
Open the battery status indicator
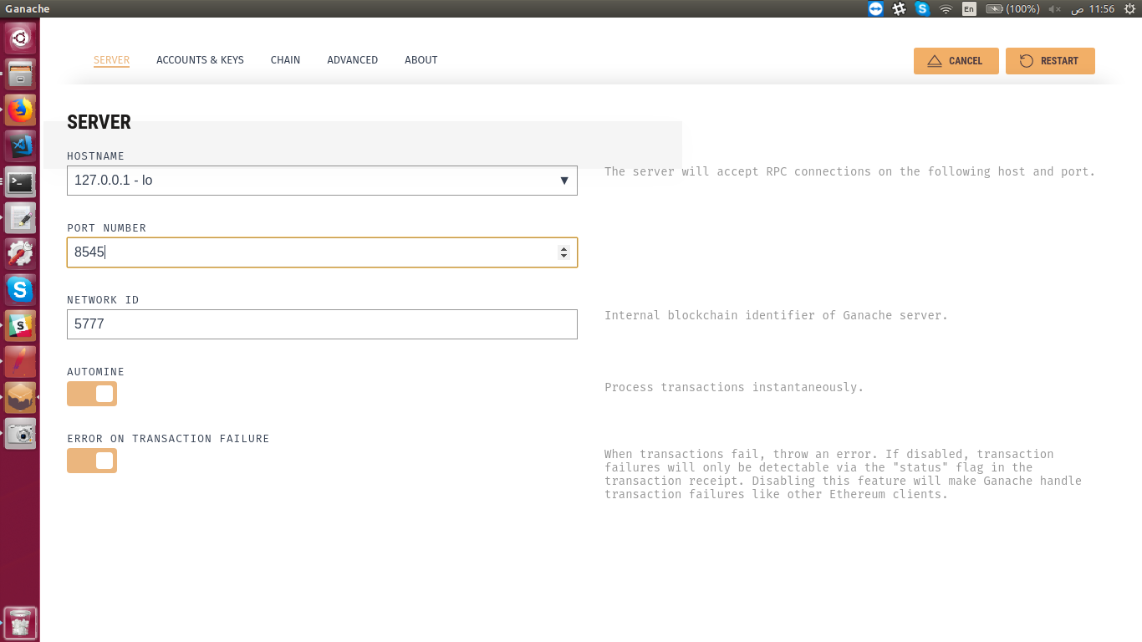coord(1012,8)
